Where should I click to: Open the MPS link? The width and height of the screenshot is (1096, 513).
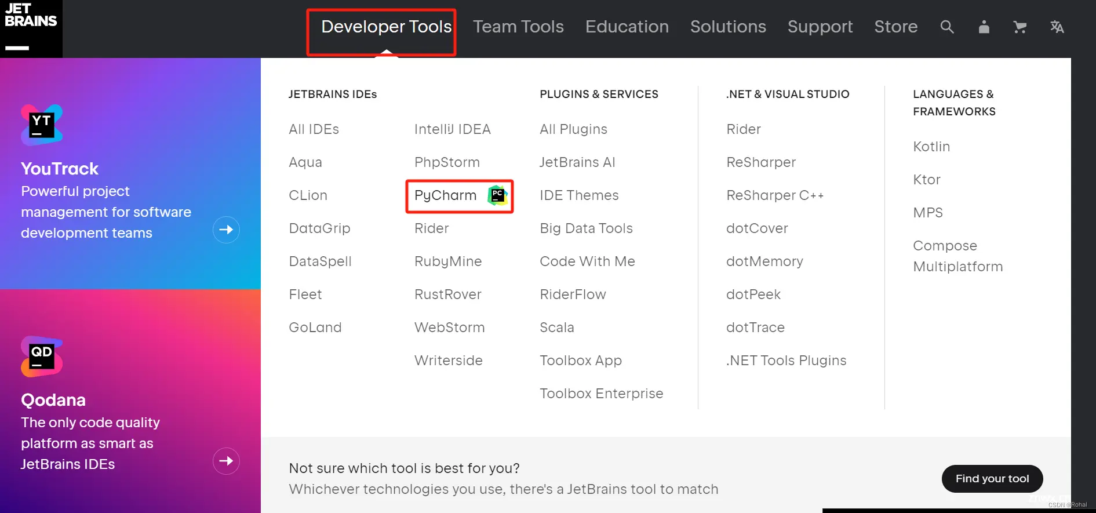pyautogui.click(x=928, y=213)
